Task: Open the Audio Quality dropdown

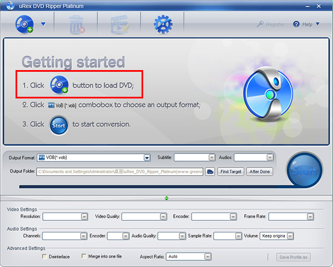Action: coord(172,236)
